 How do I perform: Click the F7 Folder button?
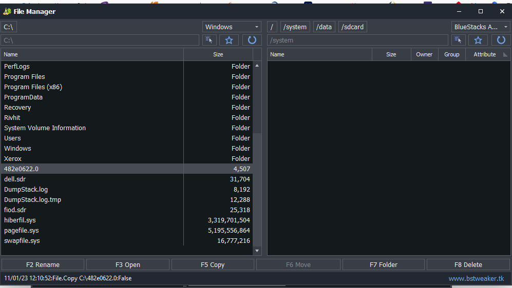click(383, 264)
